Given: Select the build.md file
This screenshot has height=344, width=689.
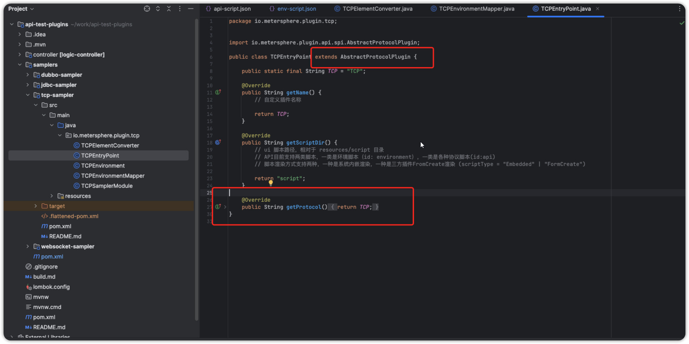Looking at the screenshot, I should point(40,277).
